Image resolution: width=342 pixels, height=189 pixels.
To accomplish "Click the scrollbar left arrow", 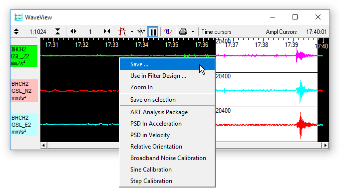I will click(x=43, y=145).
